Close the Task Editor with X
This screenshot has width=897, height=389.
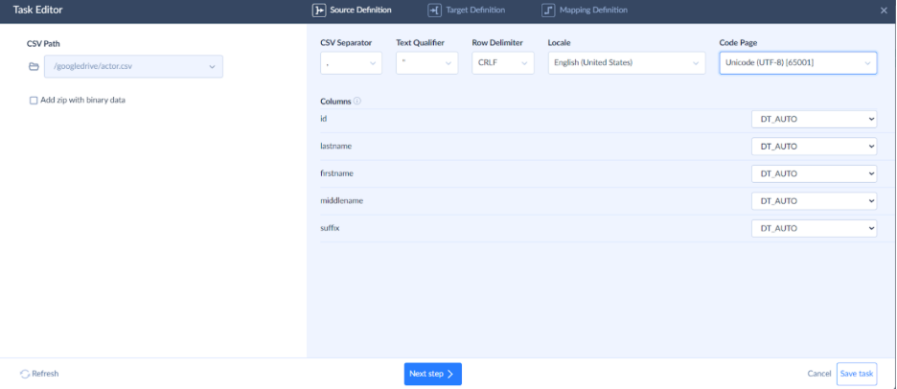coord(884,11)
